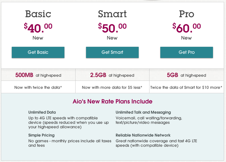Click the Unlimited Data feature title
Screen dimensions: 226x162
point(42,112)
